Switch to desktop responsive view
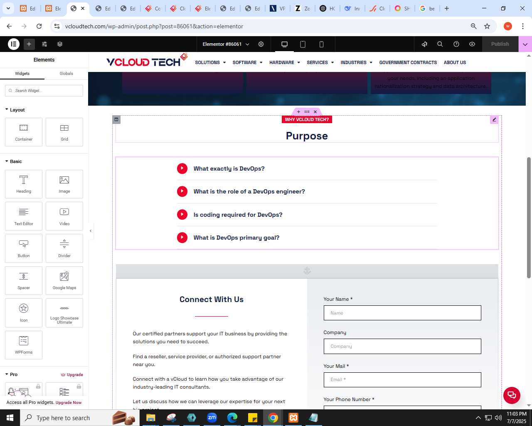The image size is (532, 426). point(284,44)
